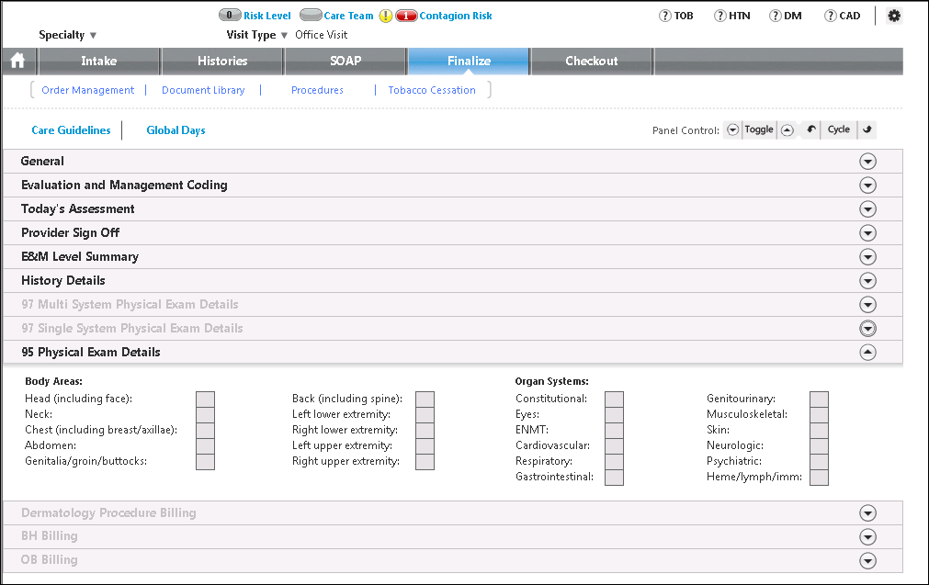929x585 pixels.
Task: Check the Neck body area box
Action: pos(205,414)
